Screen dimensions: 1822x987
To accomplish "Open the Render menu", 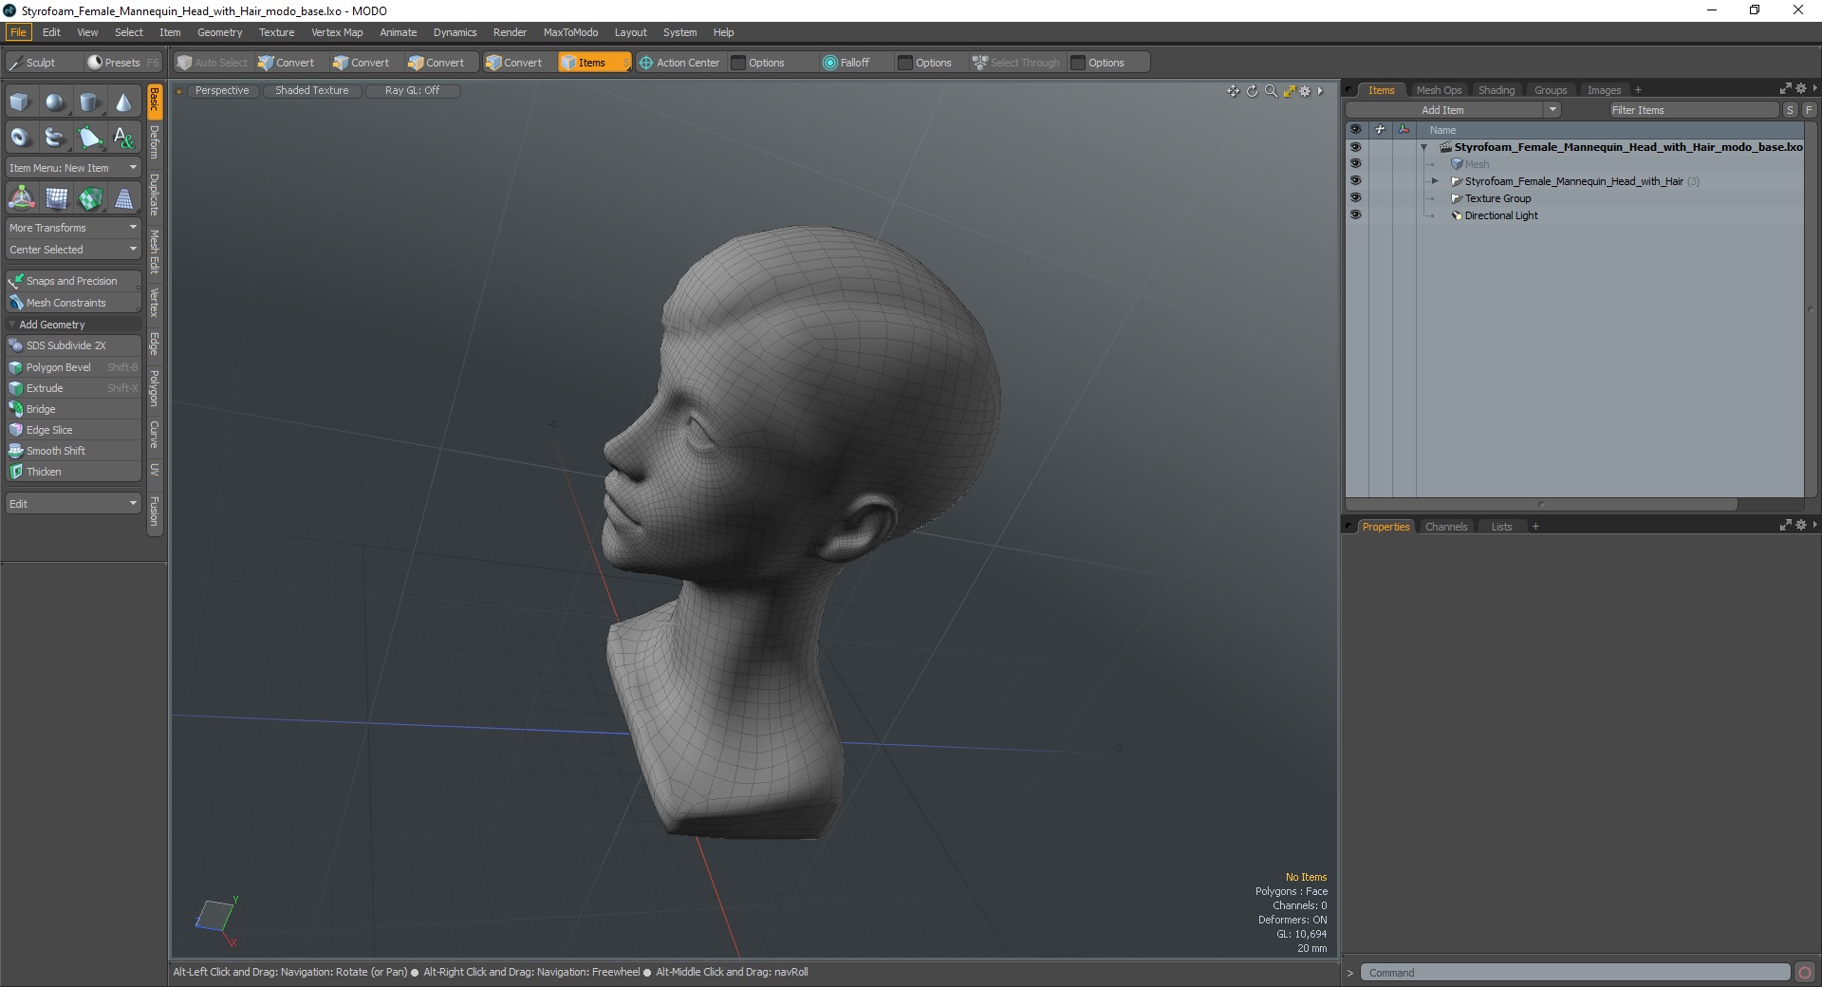I will (510, 32).
